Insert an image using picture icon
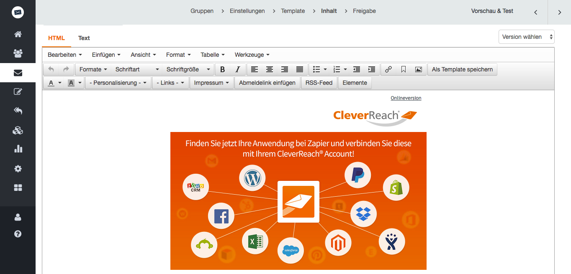 click(x=419, y=69)
